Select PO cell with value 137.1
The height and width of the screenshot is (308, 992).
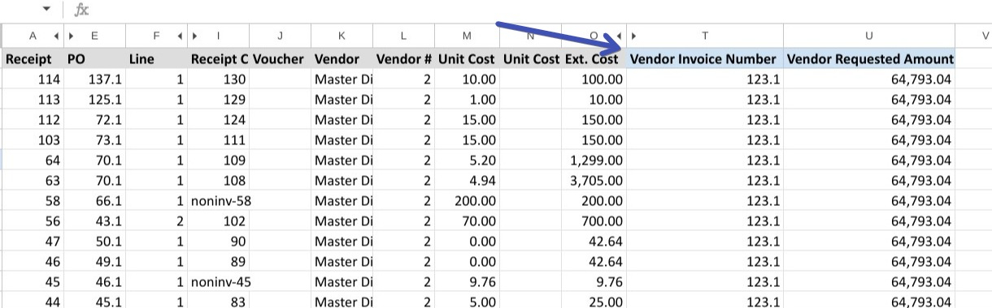(x=94, y=79)
